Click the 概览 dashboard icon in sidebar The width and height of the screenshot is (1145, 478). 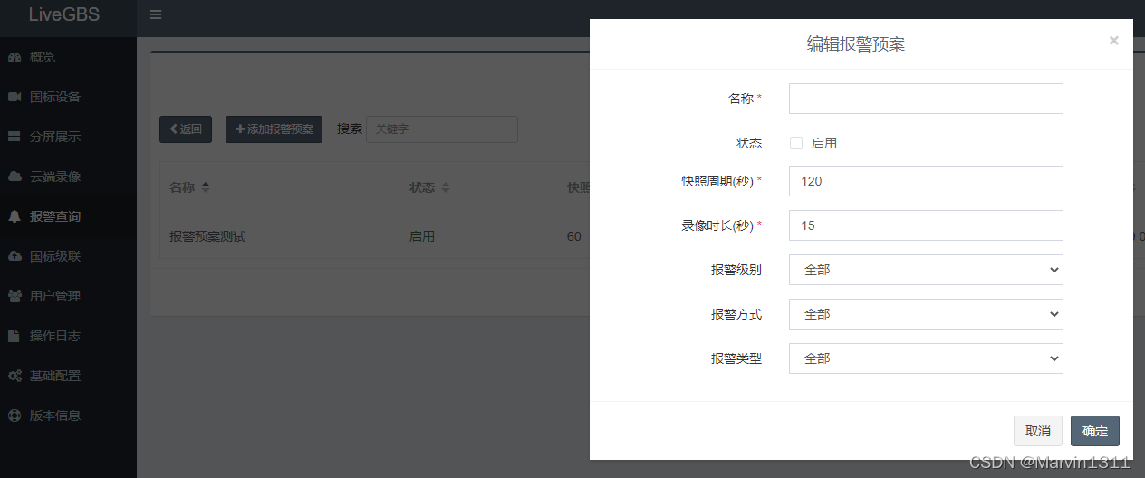click(14, 57)
